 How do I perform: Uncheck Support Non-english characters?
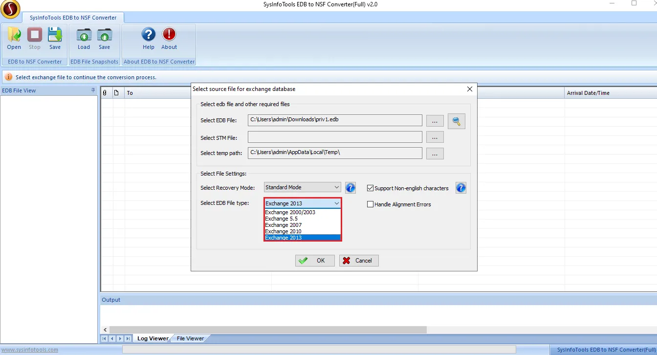371,188
